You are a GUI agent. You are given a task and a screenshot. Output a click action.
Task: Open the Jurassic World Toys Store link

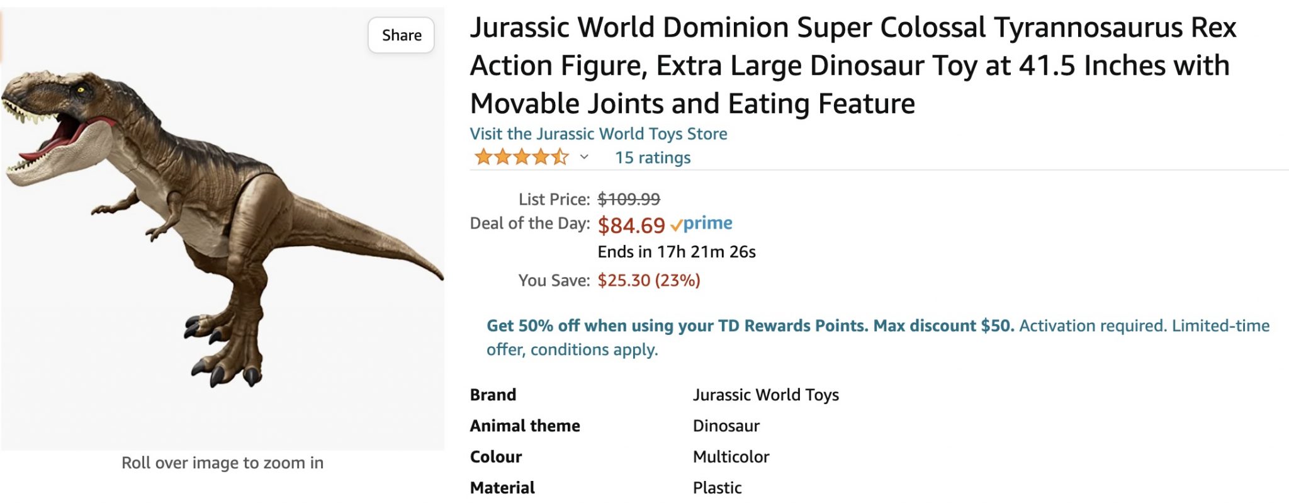coord(597,133)
